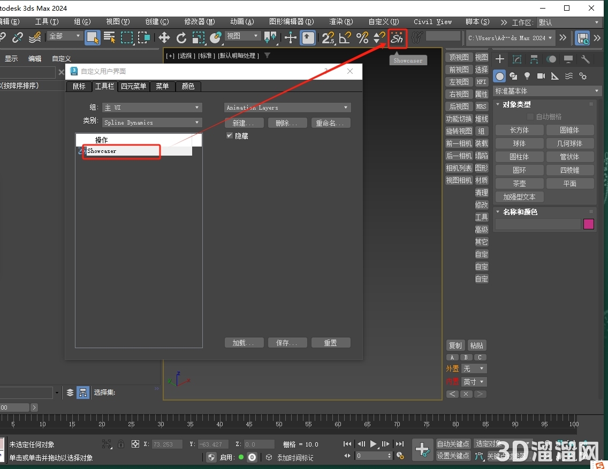Select the Showcaser icon on the main toolbar
This screenshot has width=608, height=469.
397,38
